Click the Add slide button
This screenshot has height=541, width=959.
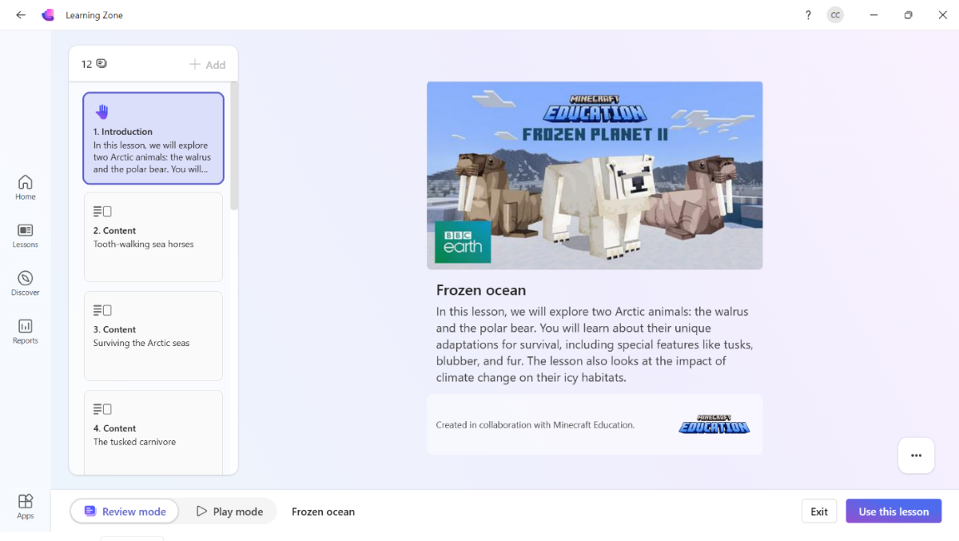pyautogui.click(x=207, y=65)
